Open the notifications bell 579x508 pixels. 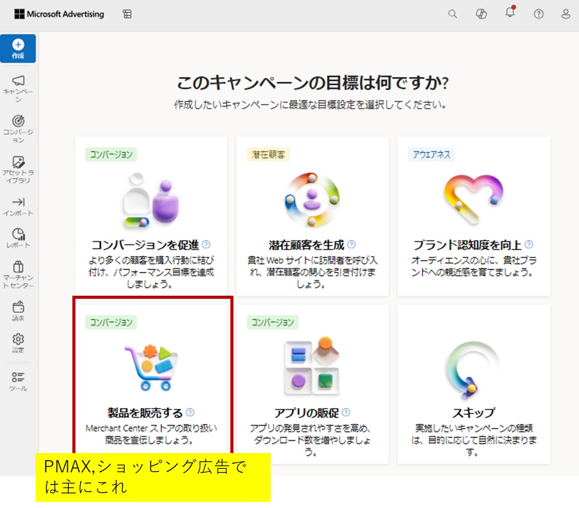510,14
